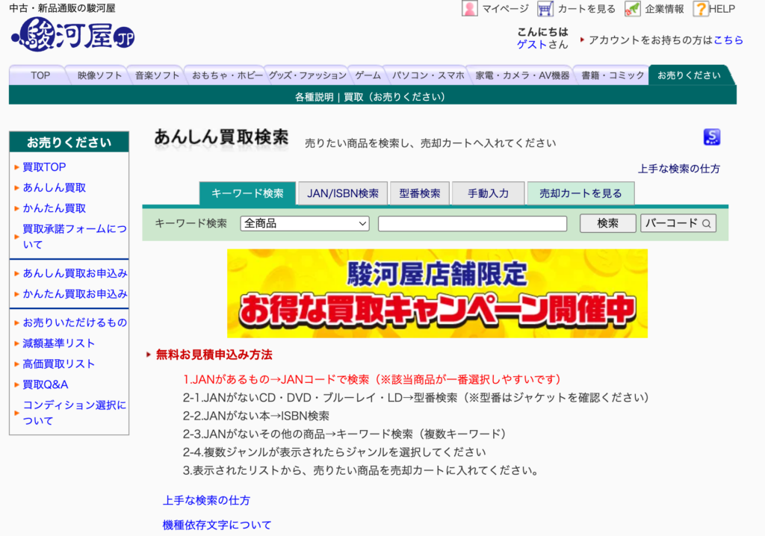Open 買取Q&A link
The height and width of the screenshot is (536, 765).
(46, 384)
